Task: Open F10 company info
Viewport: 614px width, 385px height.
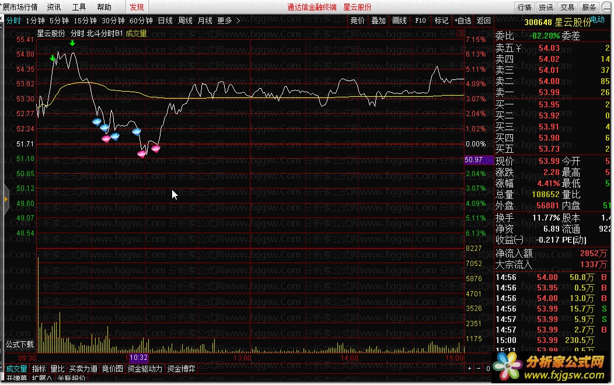Action: pos(420,21)
